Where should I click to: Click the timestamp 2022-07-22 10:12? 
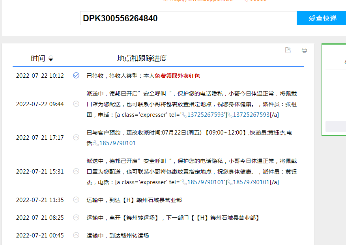coord(40,76)
